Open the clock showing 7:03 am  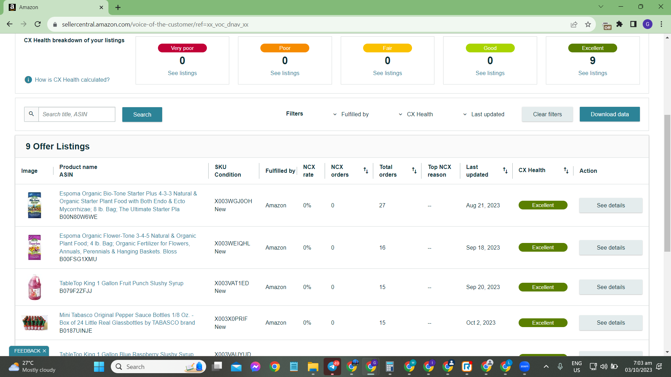[638, 367]
